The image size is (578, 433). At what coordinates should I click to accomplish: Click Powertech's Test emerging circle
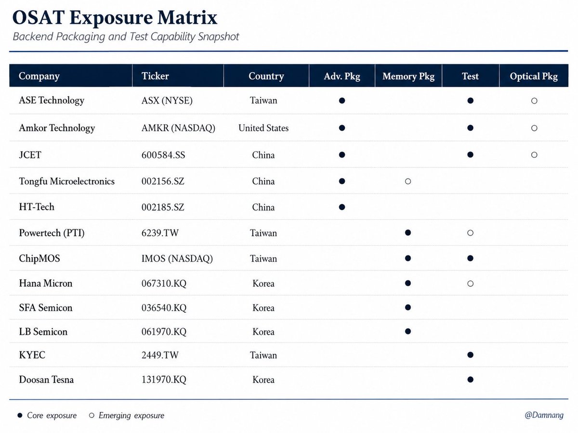(470, 233)
